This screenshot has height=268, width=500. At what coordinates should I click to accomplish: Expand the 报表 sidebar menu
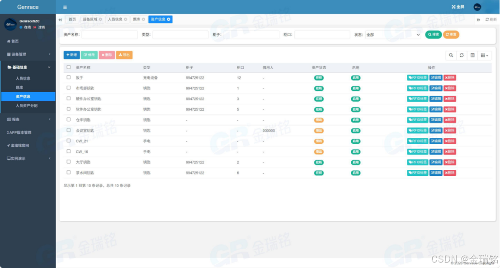(x=28, y=119)
